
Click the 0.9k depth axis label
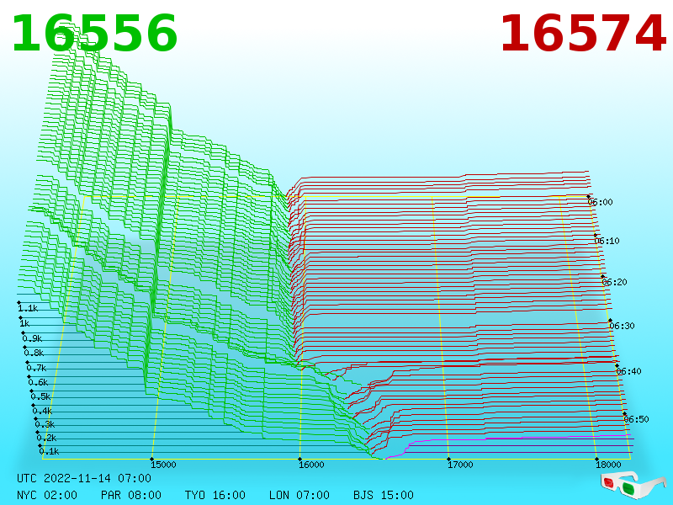click(x=32, y=338)
